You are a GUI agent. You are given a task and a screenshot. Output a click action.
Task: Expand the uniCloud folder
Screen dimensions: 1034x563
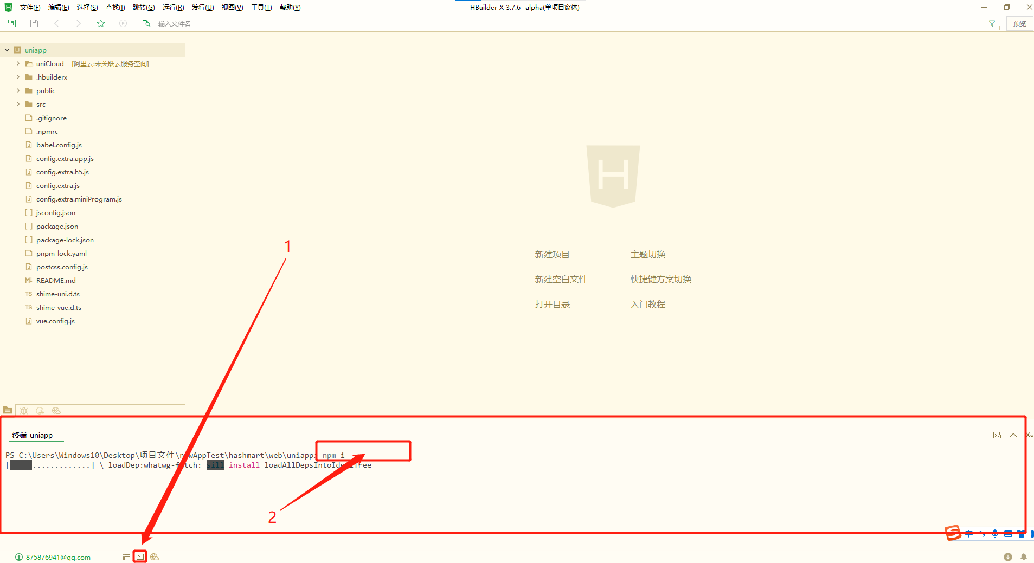(x=18, y=63)
